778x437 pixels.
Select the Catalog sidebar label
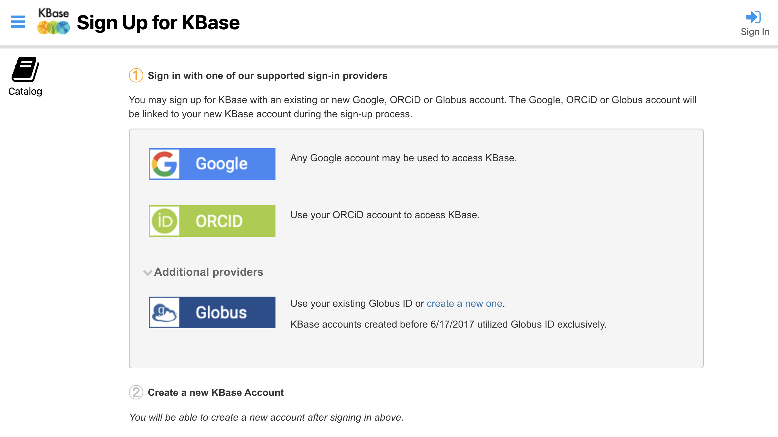(25, 91)
